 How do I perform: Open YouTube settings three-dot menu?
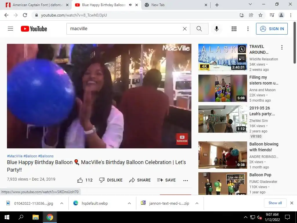pyautogui.click(x=248, y=29)
